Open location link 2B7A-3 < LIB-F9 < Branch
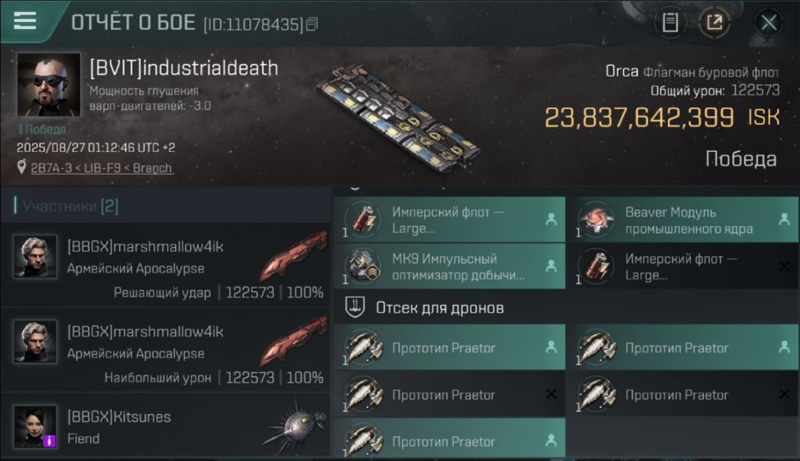 (102, 168)
